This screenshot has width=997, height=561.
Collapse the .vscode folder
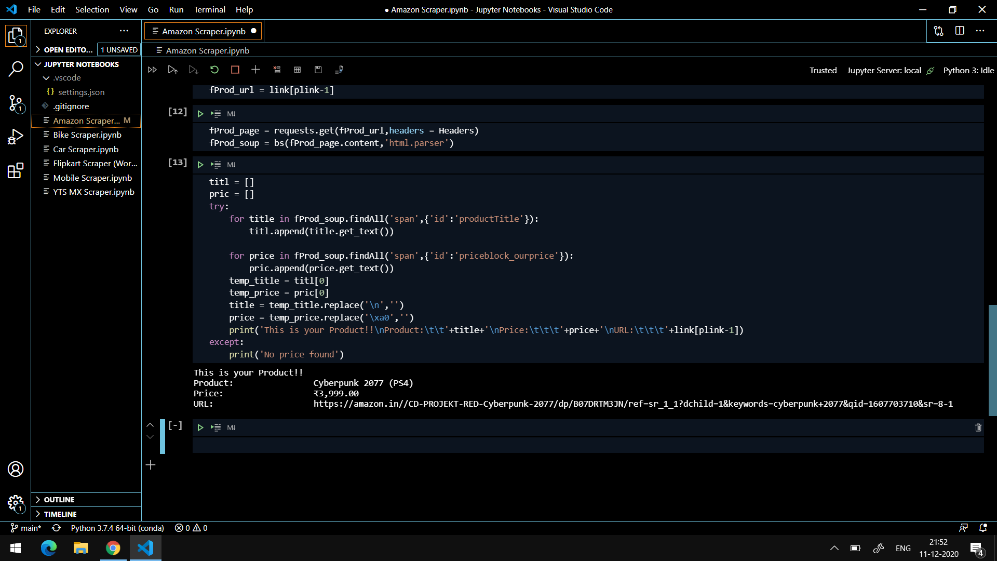click(46, 77)
